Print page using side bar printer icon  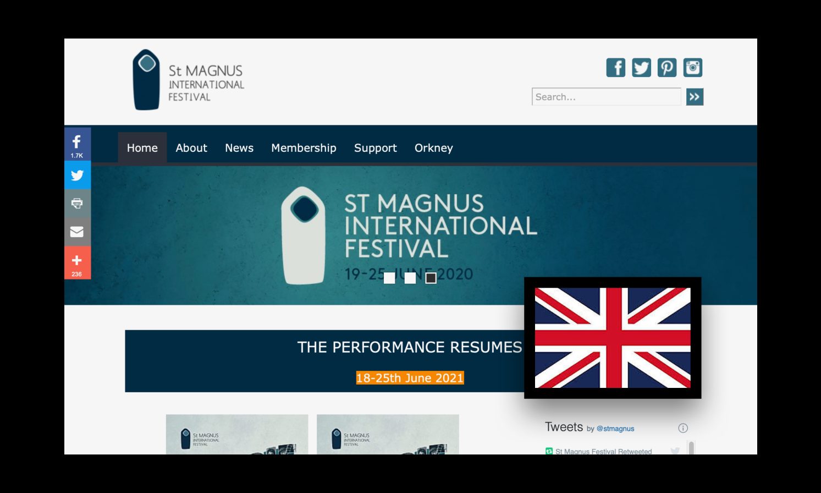coord(77,204)
